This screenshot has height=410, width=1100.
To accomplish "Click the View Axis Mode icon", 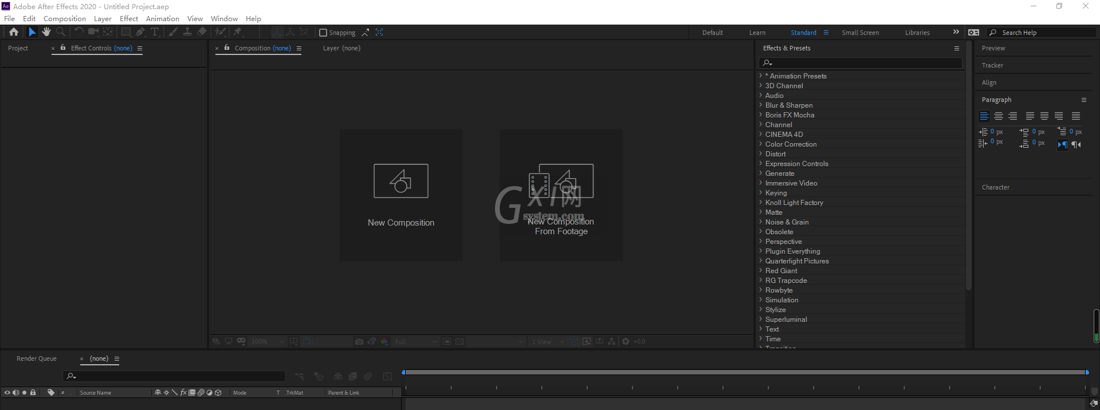I will pyautogui.click(x=304, y=32).
